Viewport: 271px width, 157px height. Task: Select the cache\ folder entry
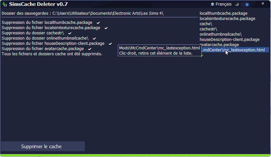coord(206,24)
